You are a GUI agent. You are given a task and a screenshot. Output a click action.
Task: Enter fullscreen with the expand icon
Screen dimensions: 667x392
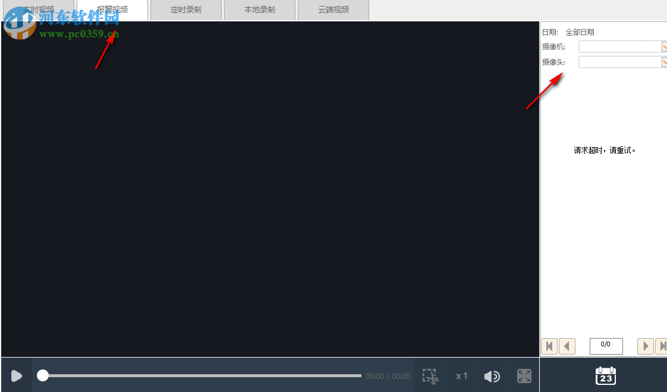524,375
